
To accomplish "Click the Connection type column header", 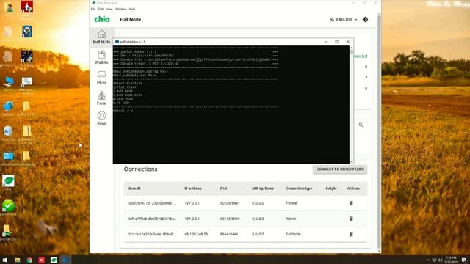I will pyautogui.click(x=299, y=188).
